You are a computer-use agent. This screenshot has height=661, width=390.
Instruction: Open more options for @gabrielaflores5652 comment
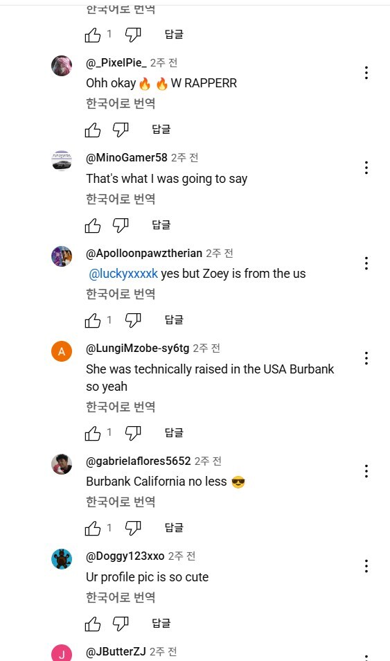(366, 471)
